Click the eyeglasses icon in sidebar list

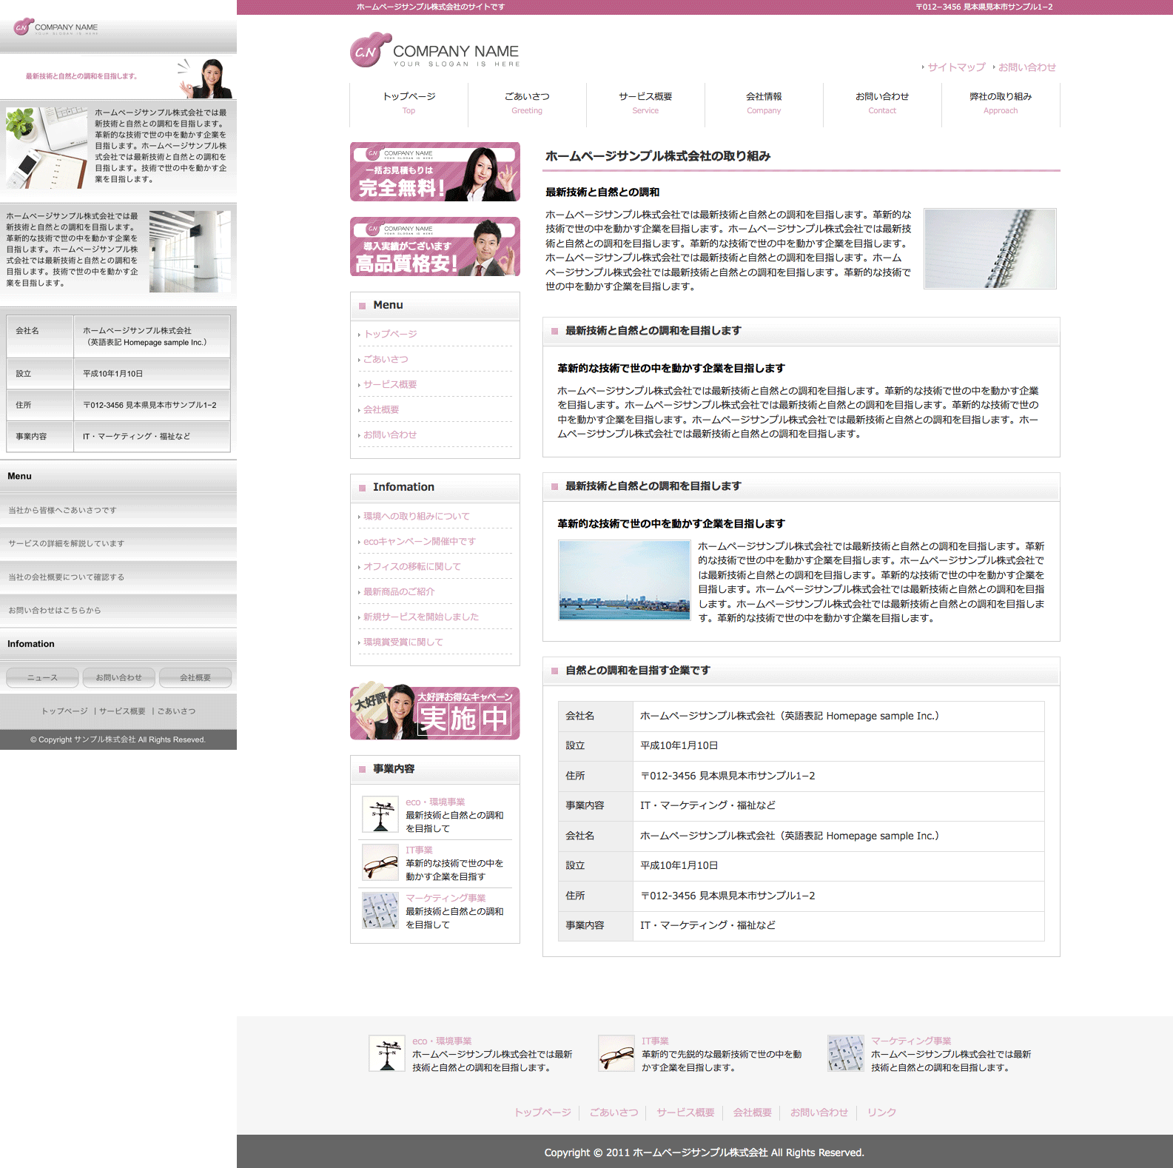point(380,862)
